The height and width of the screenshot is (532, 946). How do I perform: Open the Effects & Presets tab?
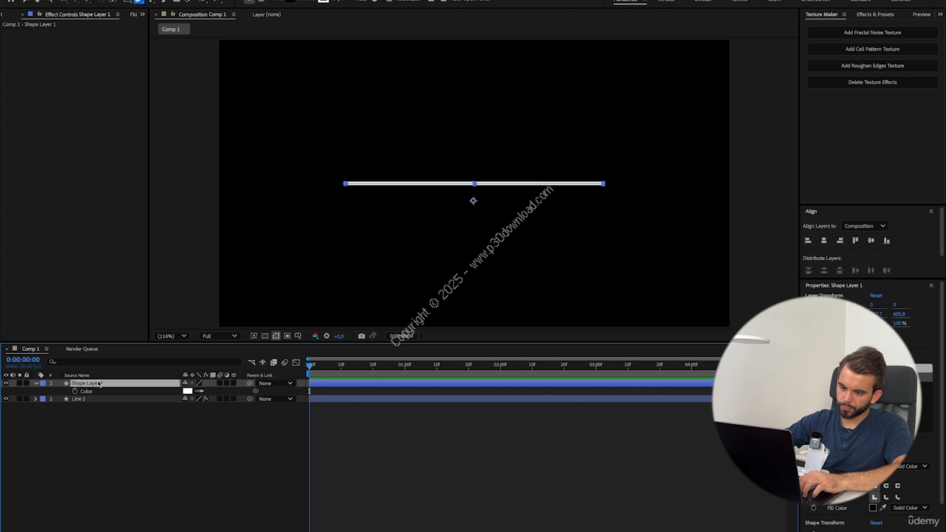[874, 14]
